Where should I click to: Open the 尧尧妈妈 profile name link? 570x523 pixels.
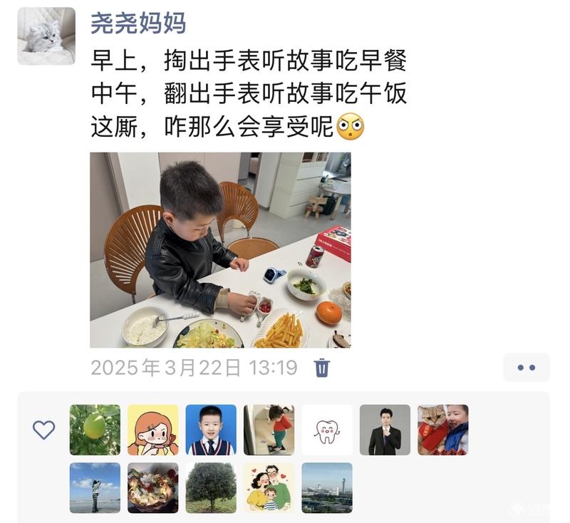click(138, 23)
